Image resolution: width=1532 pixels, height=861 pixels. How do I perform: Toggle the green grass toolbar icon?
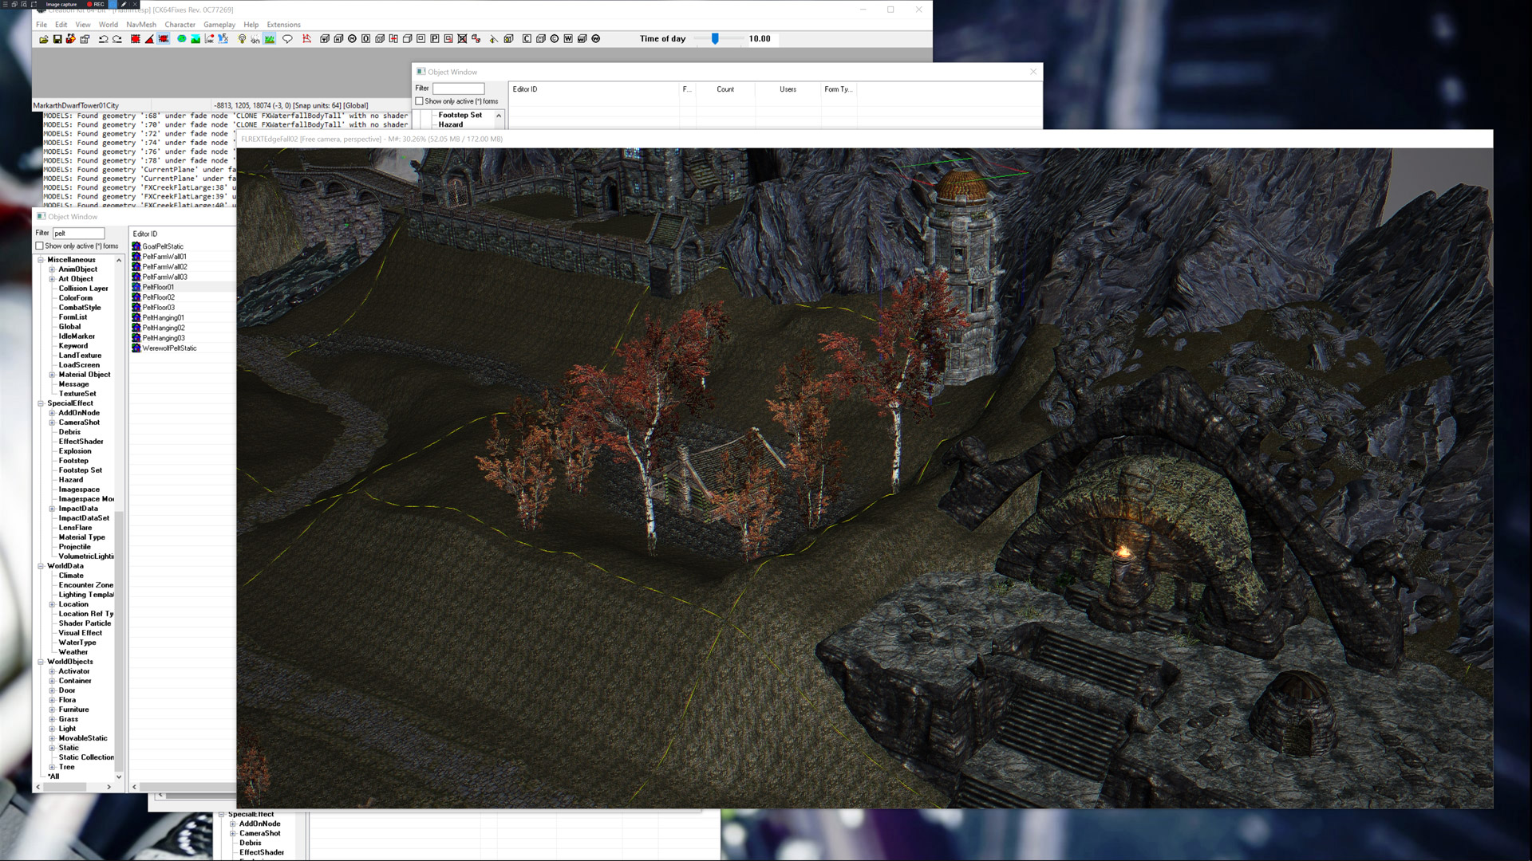270,39
